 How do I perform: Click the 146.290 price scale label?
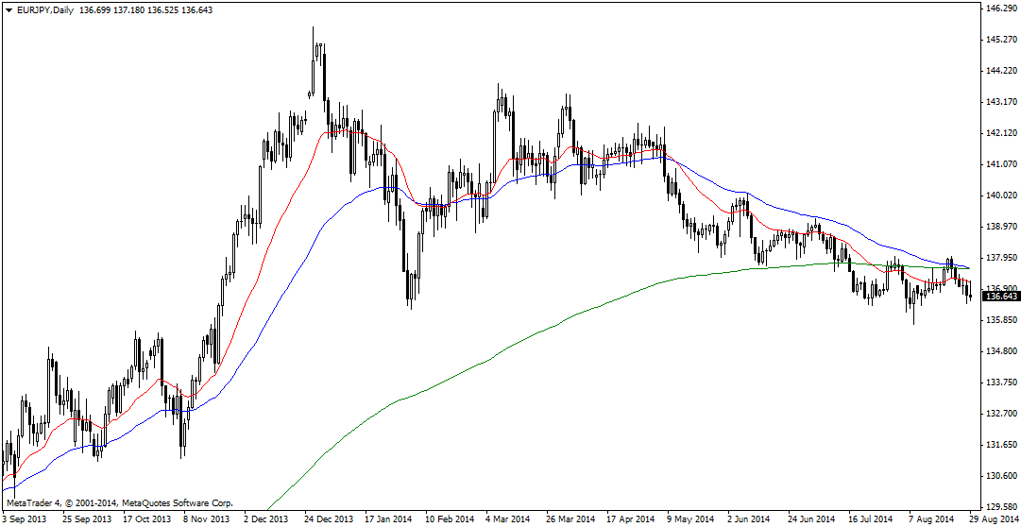(999, 8)
